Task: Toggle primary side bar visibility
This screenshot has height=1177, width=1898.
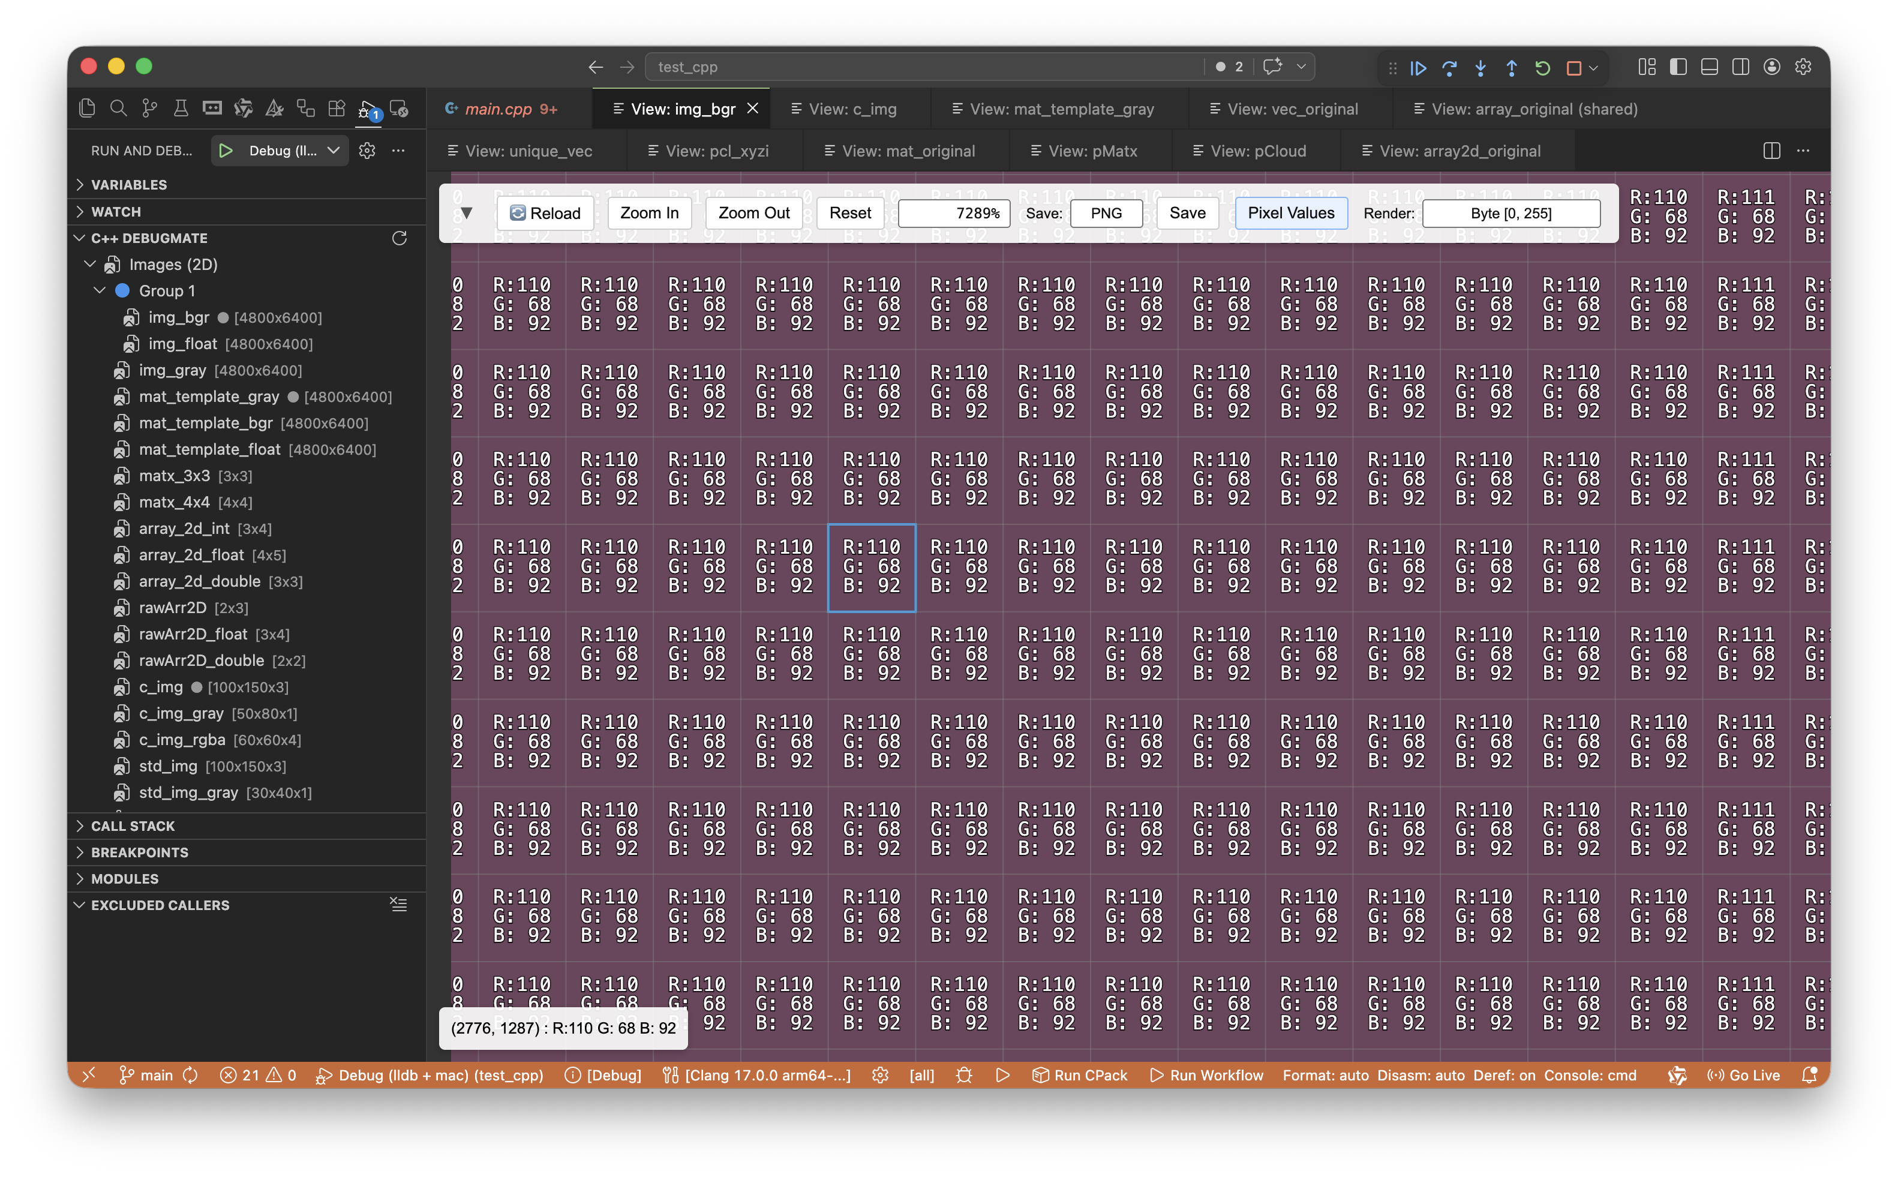Action: click(x=1678, y=68)
